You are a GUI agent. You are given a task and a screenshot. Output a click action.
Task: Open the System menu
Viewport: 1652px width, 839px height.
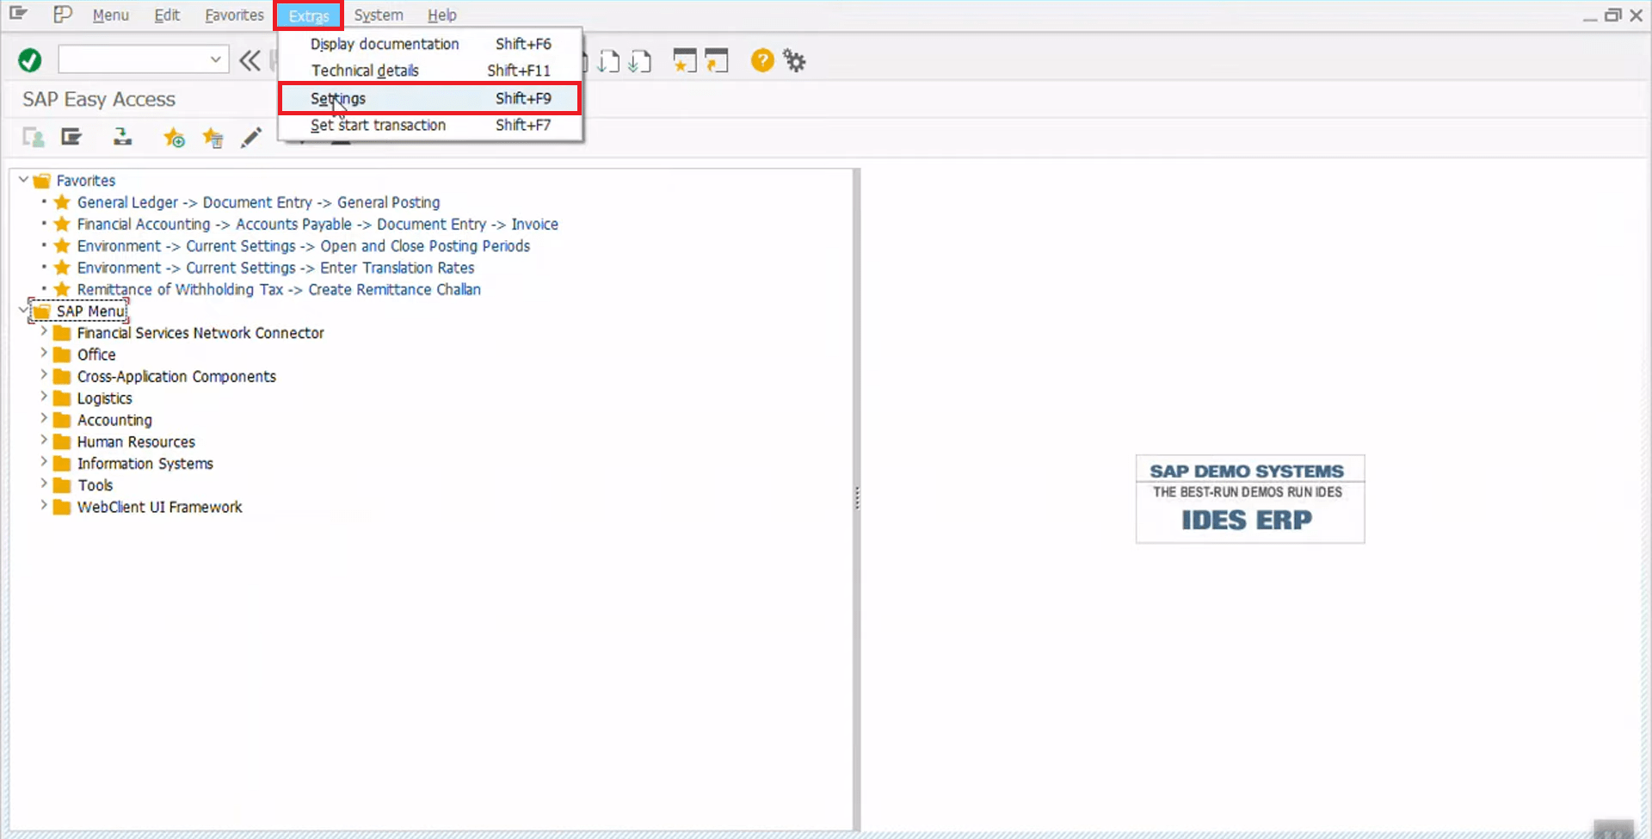point(379,15)
